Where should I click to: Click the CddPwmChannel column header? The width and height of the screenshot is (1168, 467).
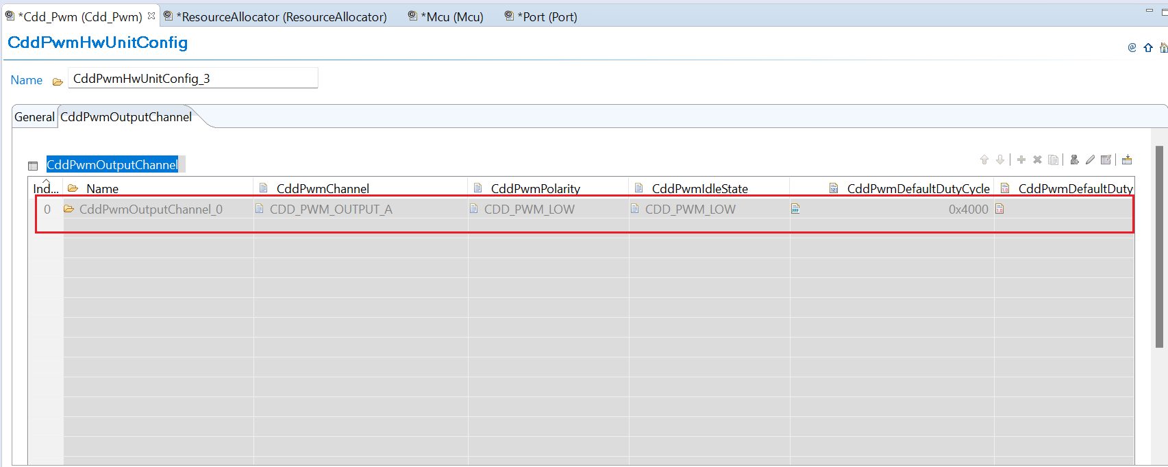point(361,188)
